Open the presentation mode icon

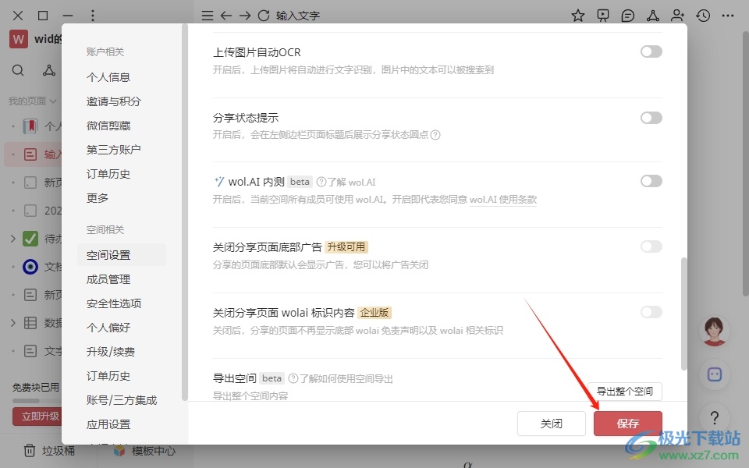pos(603,16)
